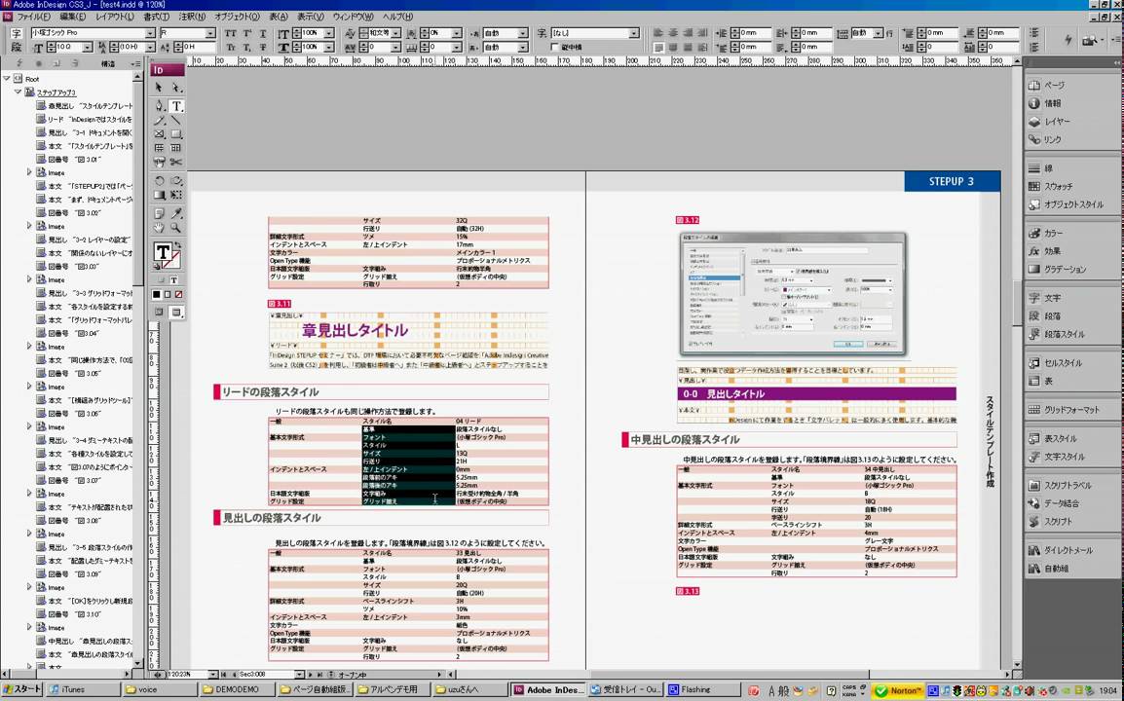
Task: Select the Free Transform tool
Action: 176,195
